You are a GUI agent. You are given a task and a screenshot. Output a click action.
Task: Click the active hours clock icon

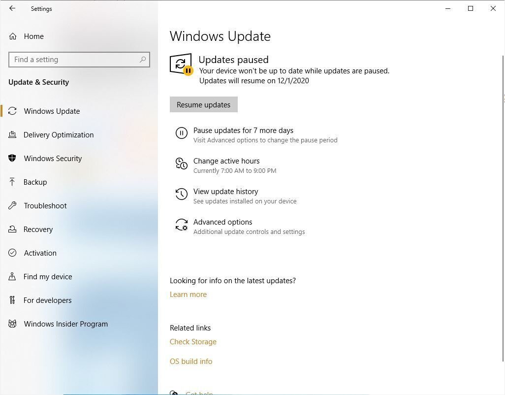pos(181,164)
